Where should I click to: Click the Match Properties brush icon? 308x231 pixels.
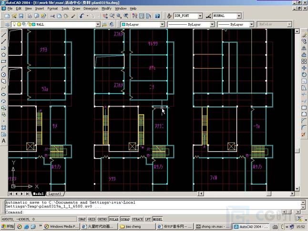(x=73, y=16)
